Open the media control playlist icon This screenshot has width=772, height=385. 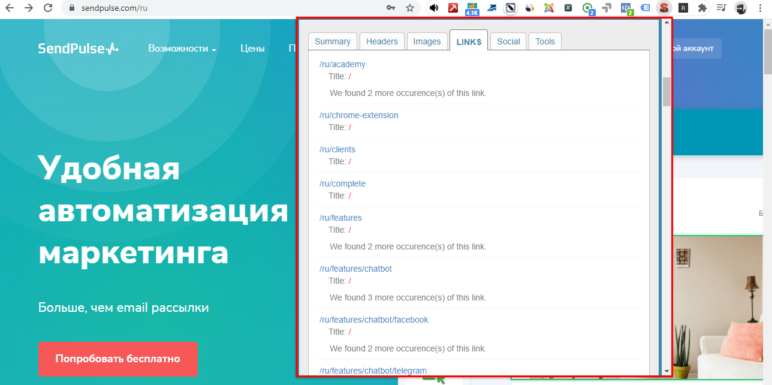pos(721,8)
